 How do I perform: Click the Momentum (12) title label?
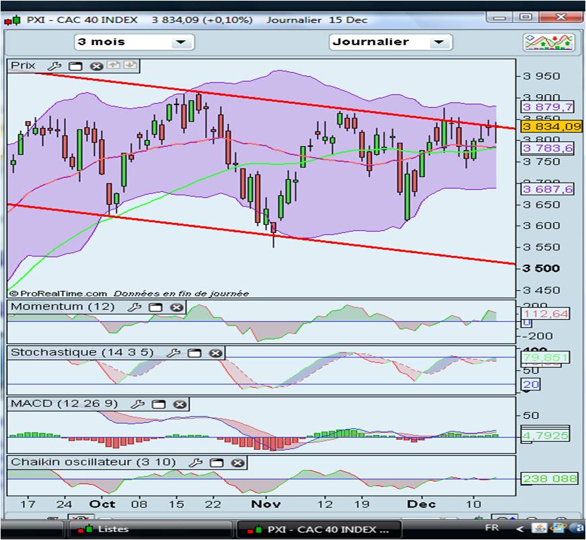[x=63, y=307]
